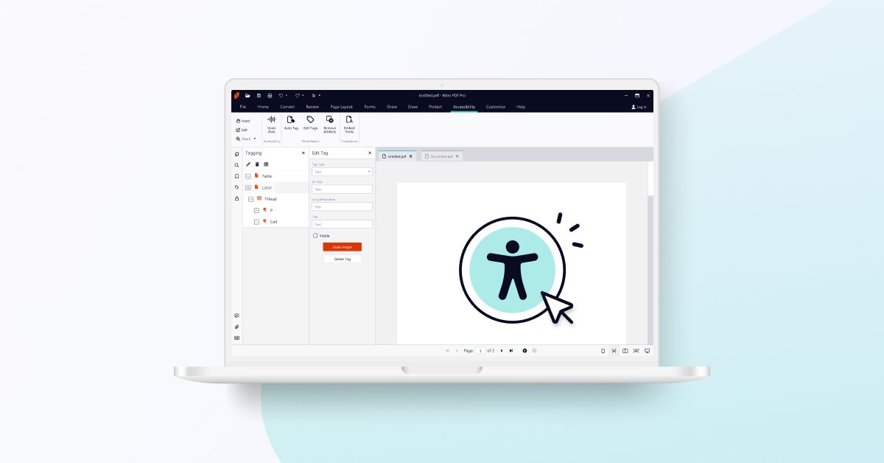Viewport: 884px width, 463px height.
Task: Click the trash icon in Tagging panel
Action: pos(257,164)
